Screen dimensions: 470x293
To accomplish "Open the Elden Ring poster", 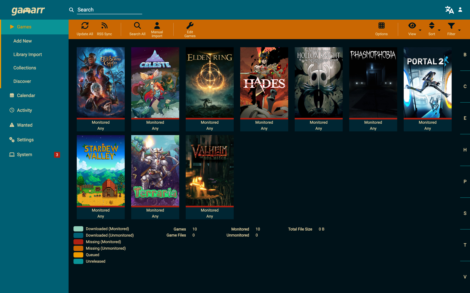I will coord(210,83).
